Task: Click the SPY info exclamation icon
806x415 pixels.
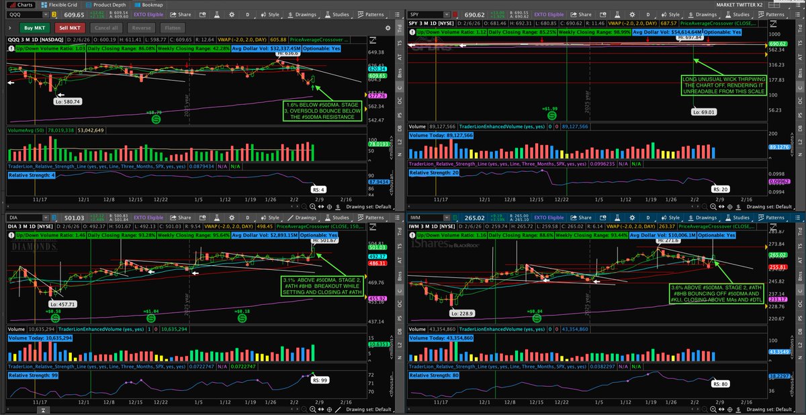Action: tap(412, 32)
